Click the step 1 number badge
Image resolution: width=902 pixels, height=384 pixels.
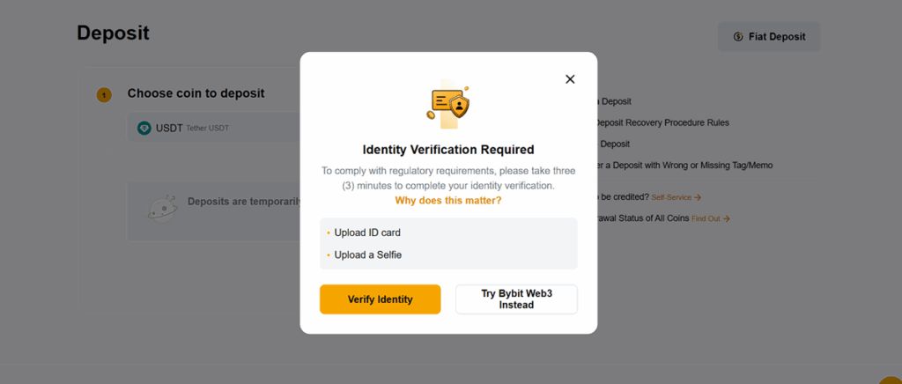(x=104, y=94)
